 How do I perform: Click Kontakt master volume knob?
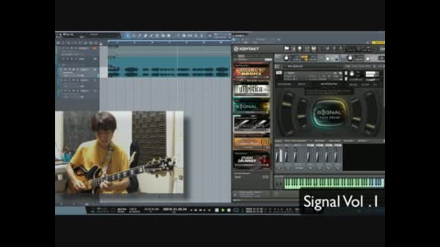(x=286, y=58)
